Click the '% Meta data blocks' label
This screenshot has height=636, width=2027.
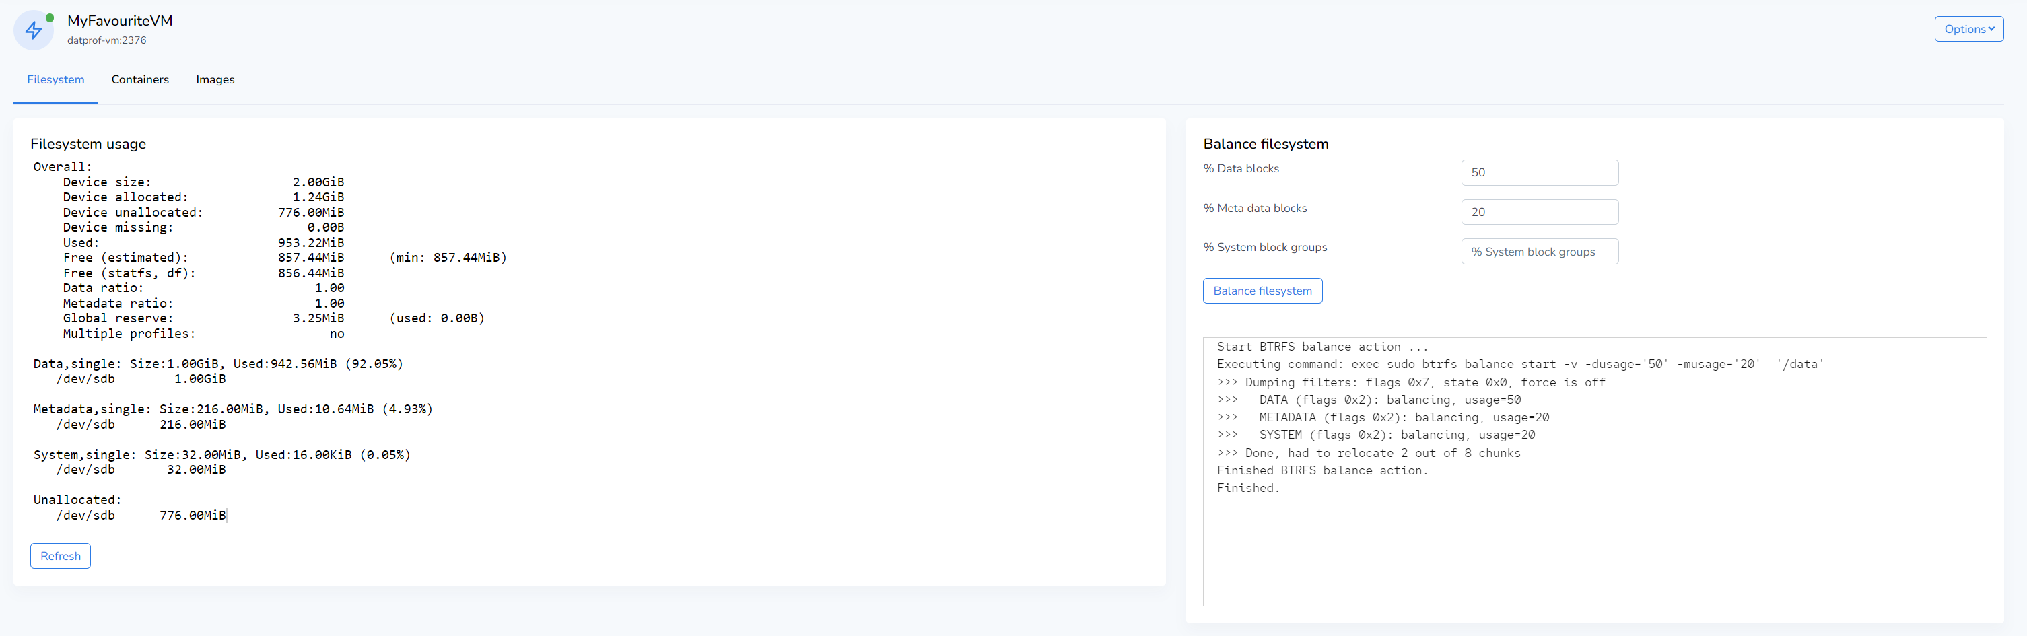coord(1254,208)
